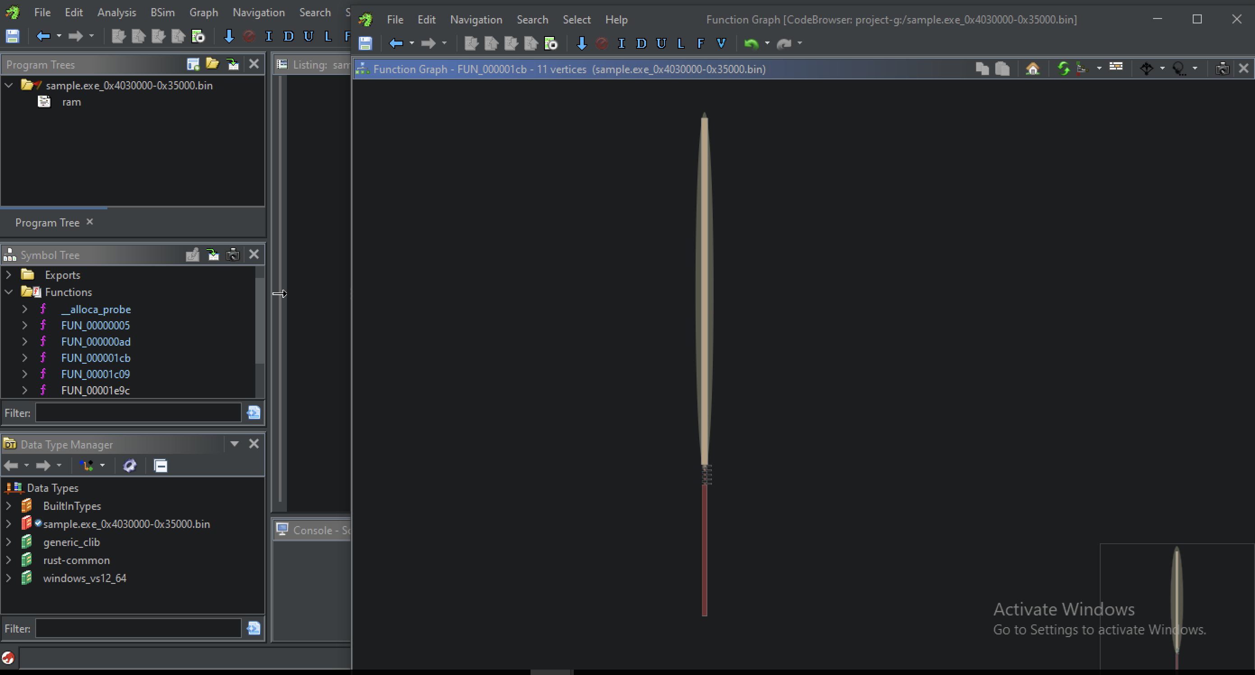The image size is (1255, 675).
Task: Expand the Exports folder in Symbol Tree
Action: (8, 275)
